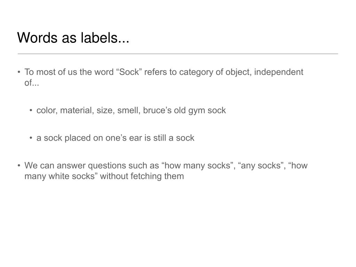Click the line "a sock placed on one's ear"
Screen dimensions: 356x267
(115, 138)
